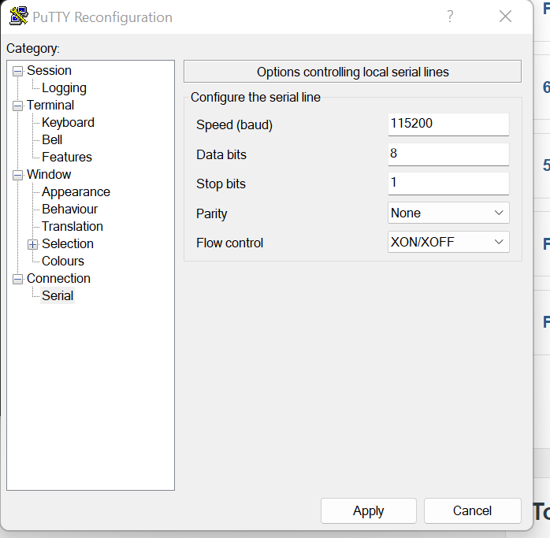Select the Connection category

[58, 279]
